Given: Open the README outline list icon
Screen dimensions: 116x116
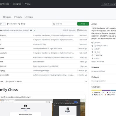Looking at the screenshot, I should click(86, 81).
